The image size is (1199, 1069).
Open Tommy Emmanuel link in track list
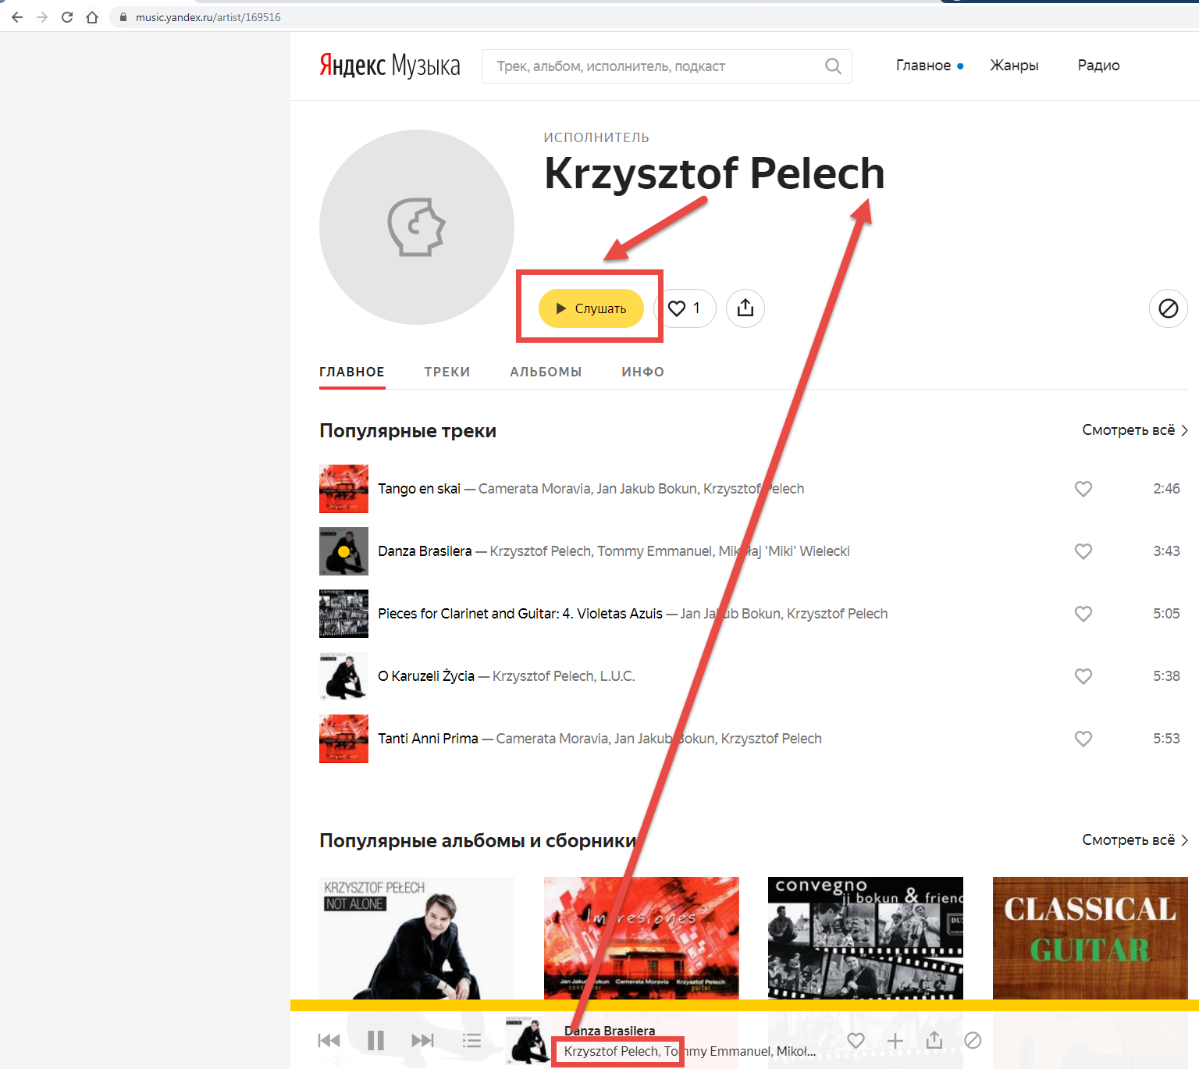[x=654, y=551]
